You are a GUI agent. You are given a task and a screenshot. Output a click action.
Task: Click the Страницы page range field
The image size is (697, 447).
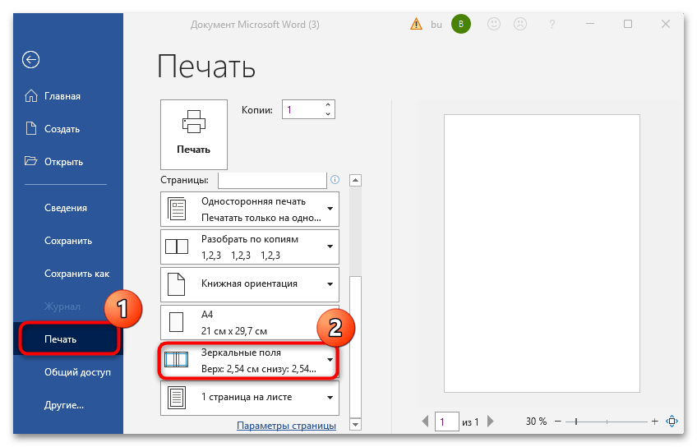tap(272, 180)
